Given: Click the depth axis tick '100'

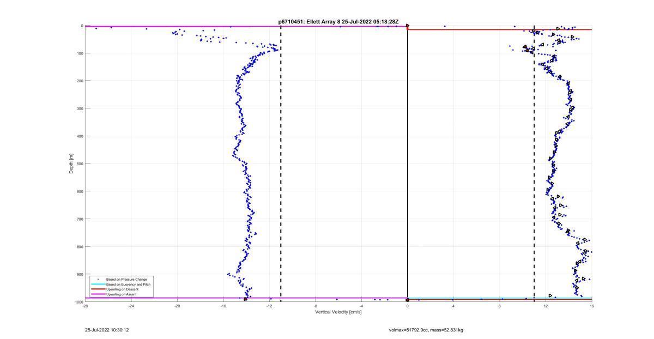Looking at the screenshot, I should tap(80, 53).
